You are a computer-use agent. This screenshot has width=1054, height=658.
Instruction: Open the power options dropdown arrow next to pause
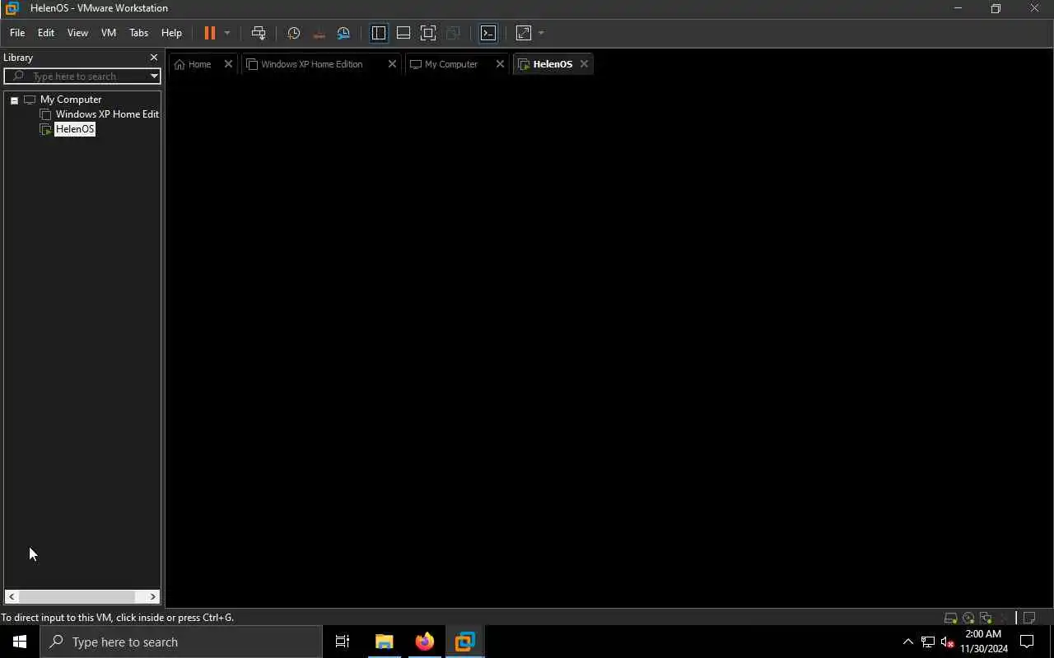click(x=227, y=33)
